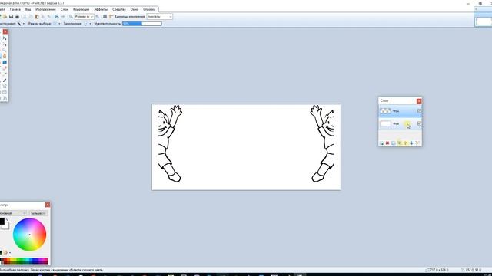Click the left boy drawing on the canvas

click(170, 143)
